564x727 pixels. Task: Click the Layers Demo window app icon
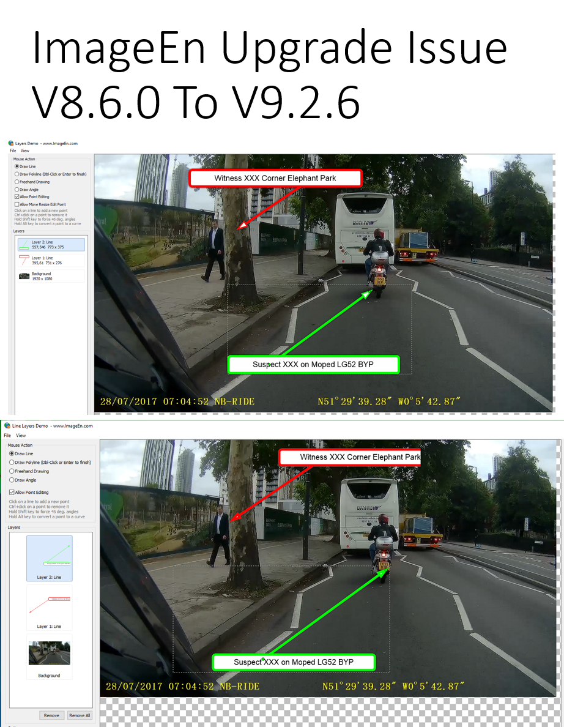tap(11, 143)
